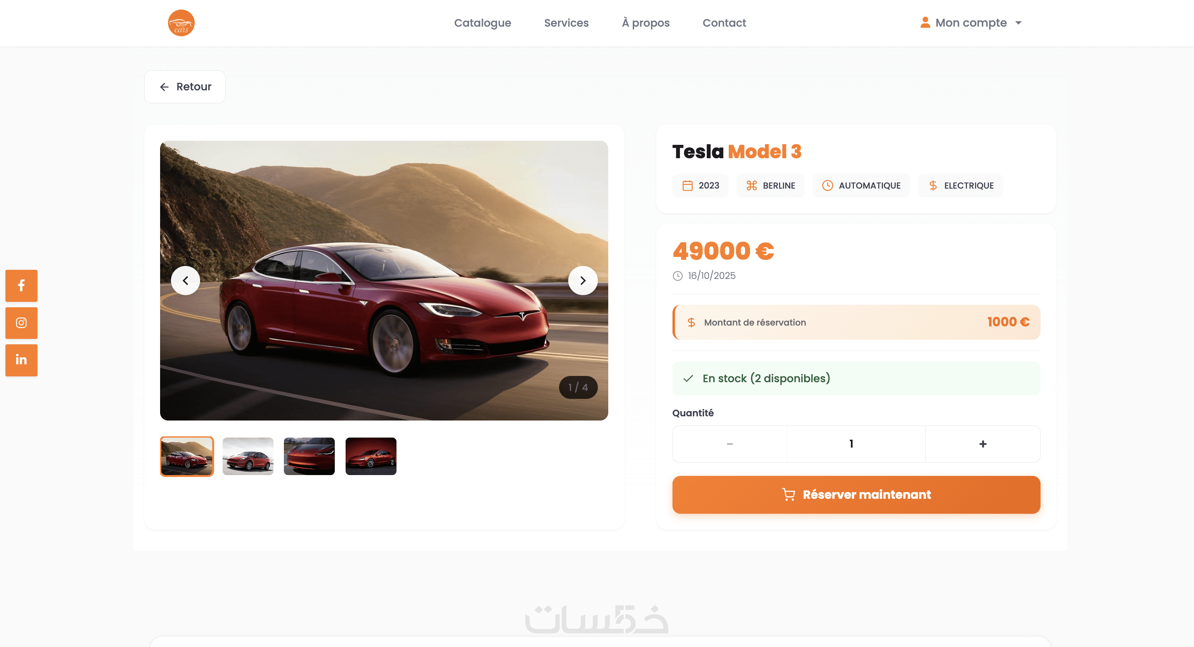
Task: Select the second car thumbnail
Action: tap(248, 456)
